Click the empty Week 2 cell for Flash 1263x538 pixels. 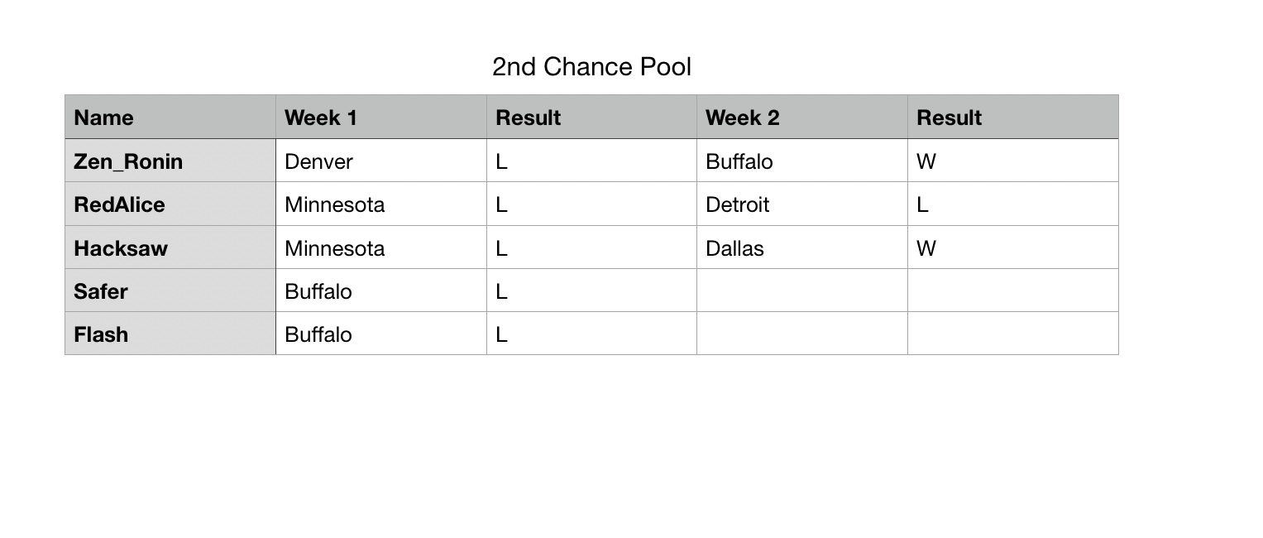[x=802, y=334]
